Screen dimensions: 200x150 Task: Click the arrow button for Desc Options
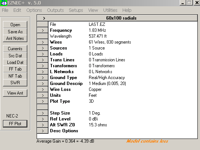pyautogui.click(x=43, y=131)
